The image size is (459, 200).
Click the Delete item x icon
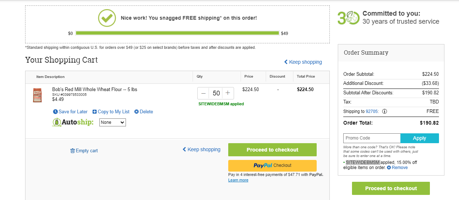coord(136,112)
